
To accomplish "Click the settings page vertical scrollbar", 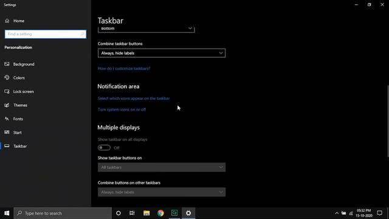I will (388, 121).
